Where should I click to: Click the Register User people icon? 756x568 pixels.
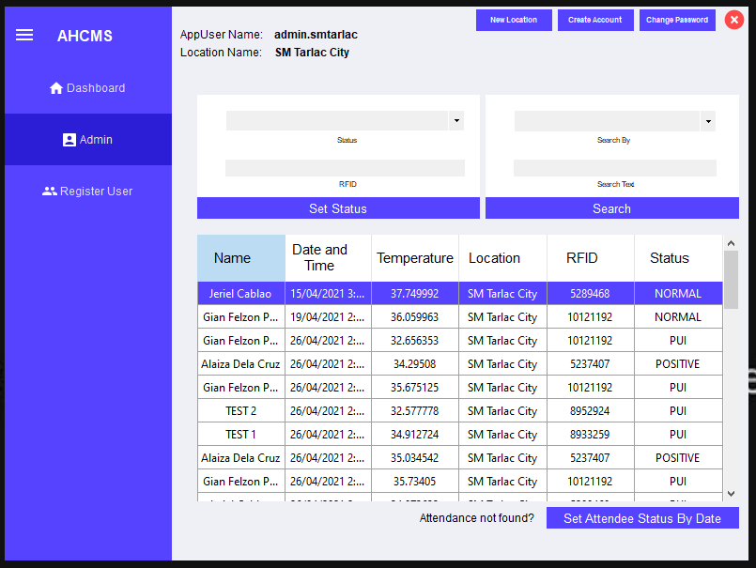click(50, 192)
